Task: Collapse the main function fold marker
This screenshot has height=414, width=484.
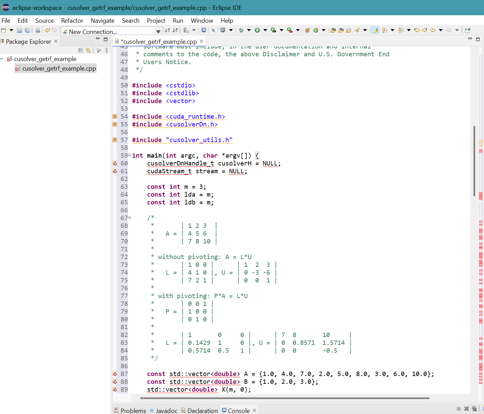Action: click(129, 155)
